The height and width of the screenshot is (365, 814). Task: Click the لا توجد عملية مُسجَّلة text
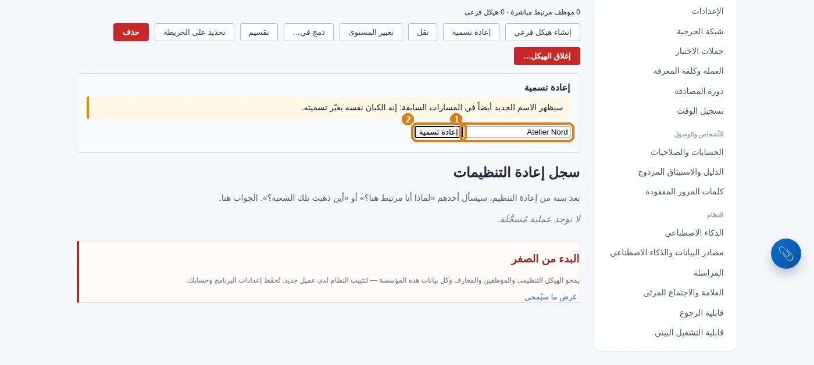tap(540, 219)
